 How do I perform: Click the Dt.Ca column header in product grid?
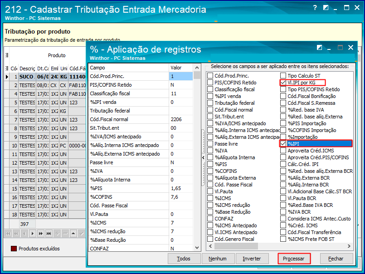click(x=43, y=68)
